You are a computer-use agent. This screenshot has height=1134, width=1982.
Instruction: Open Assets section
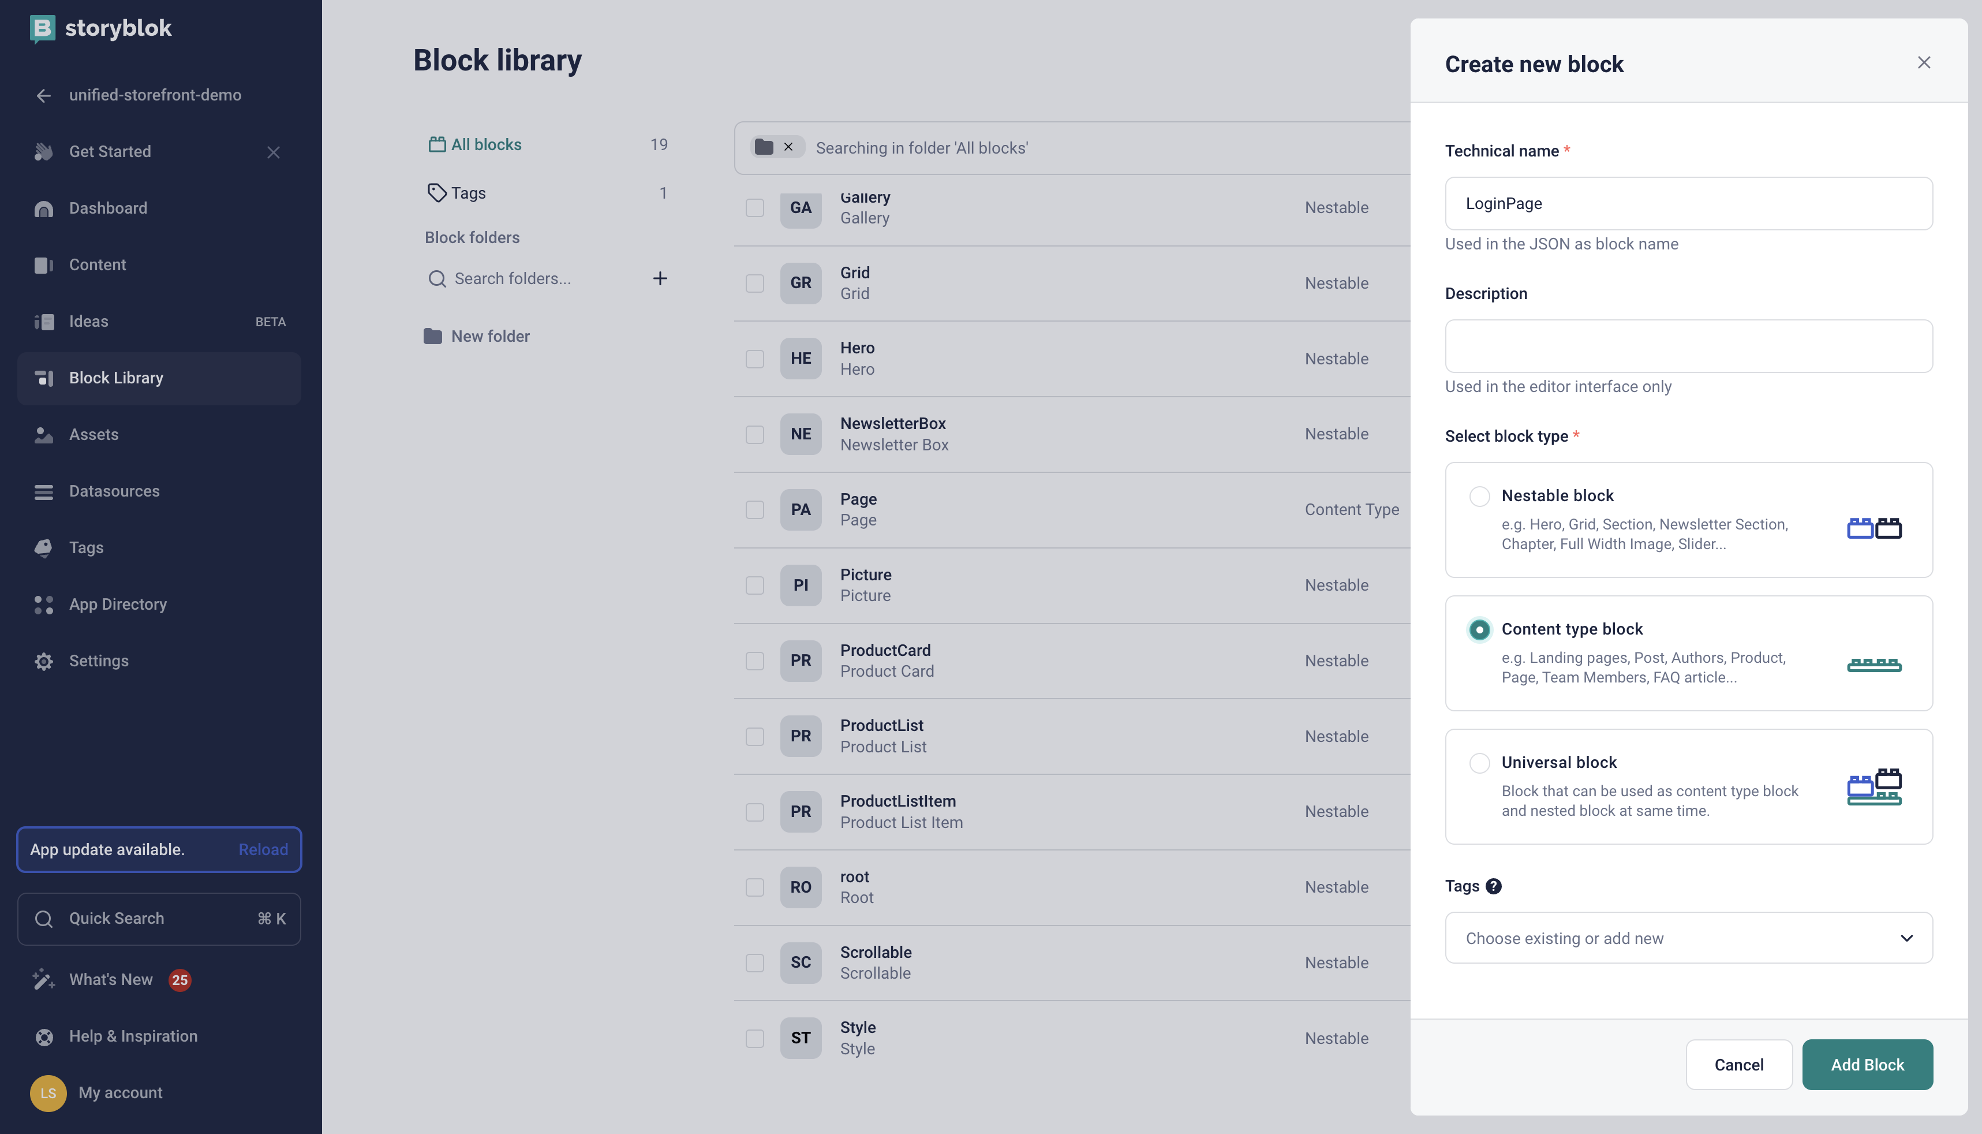(x=159, y=435)
